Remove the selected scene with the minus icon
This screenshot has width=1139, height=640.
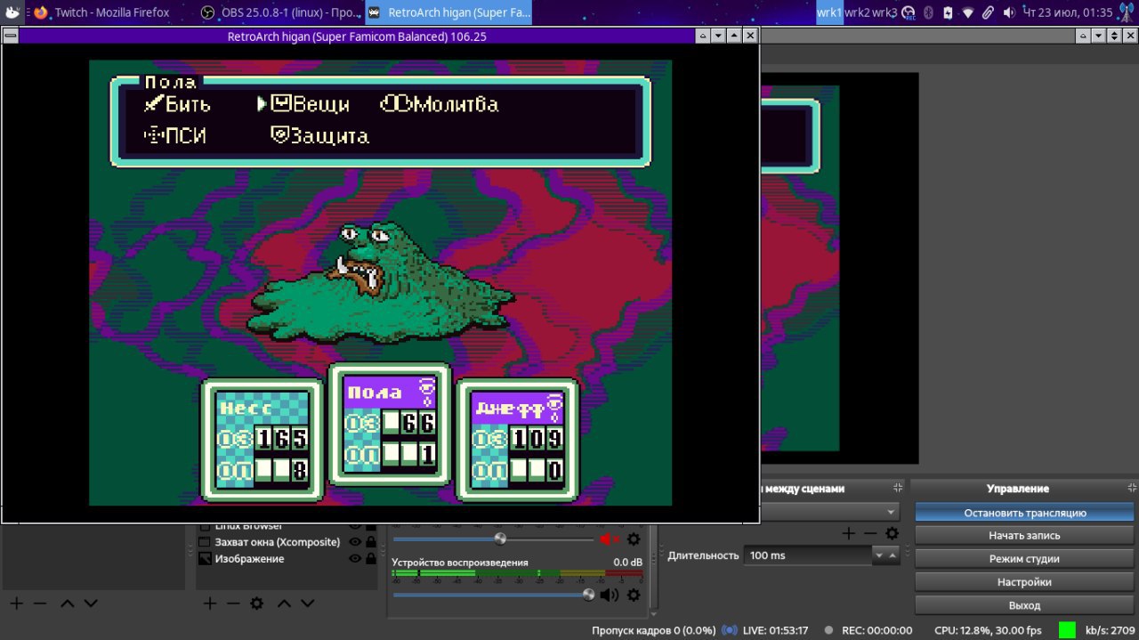point(39,603)
